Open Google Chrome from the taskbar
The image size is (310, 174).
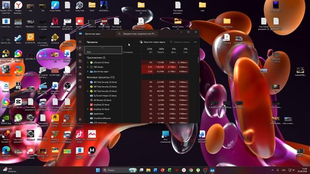coord(191,170)
